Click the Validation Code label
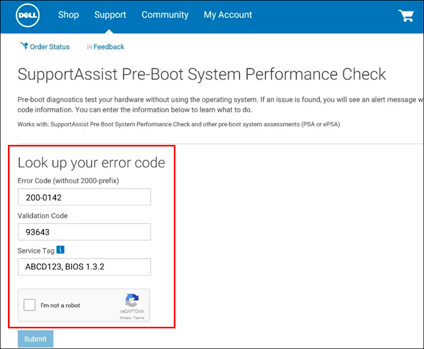424x349 pixels. coord(42,216)
